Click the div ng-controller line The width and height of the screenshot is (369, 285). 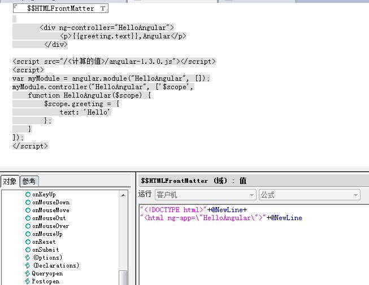pos(107,28)
